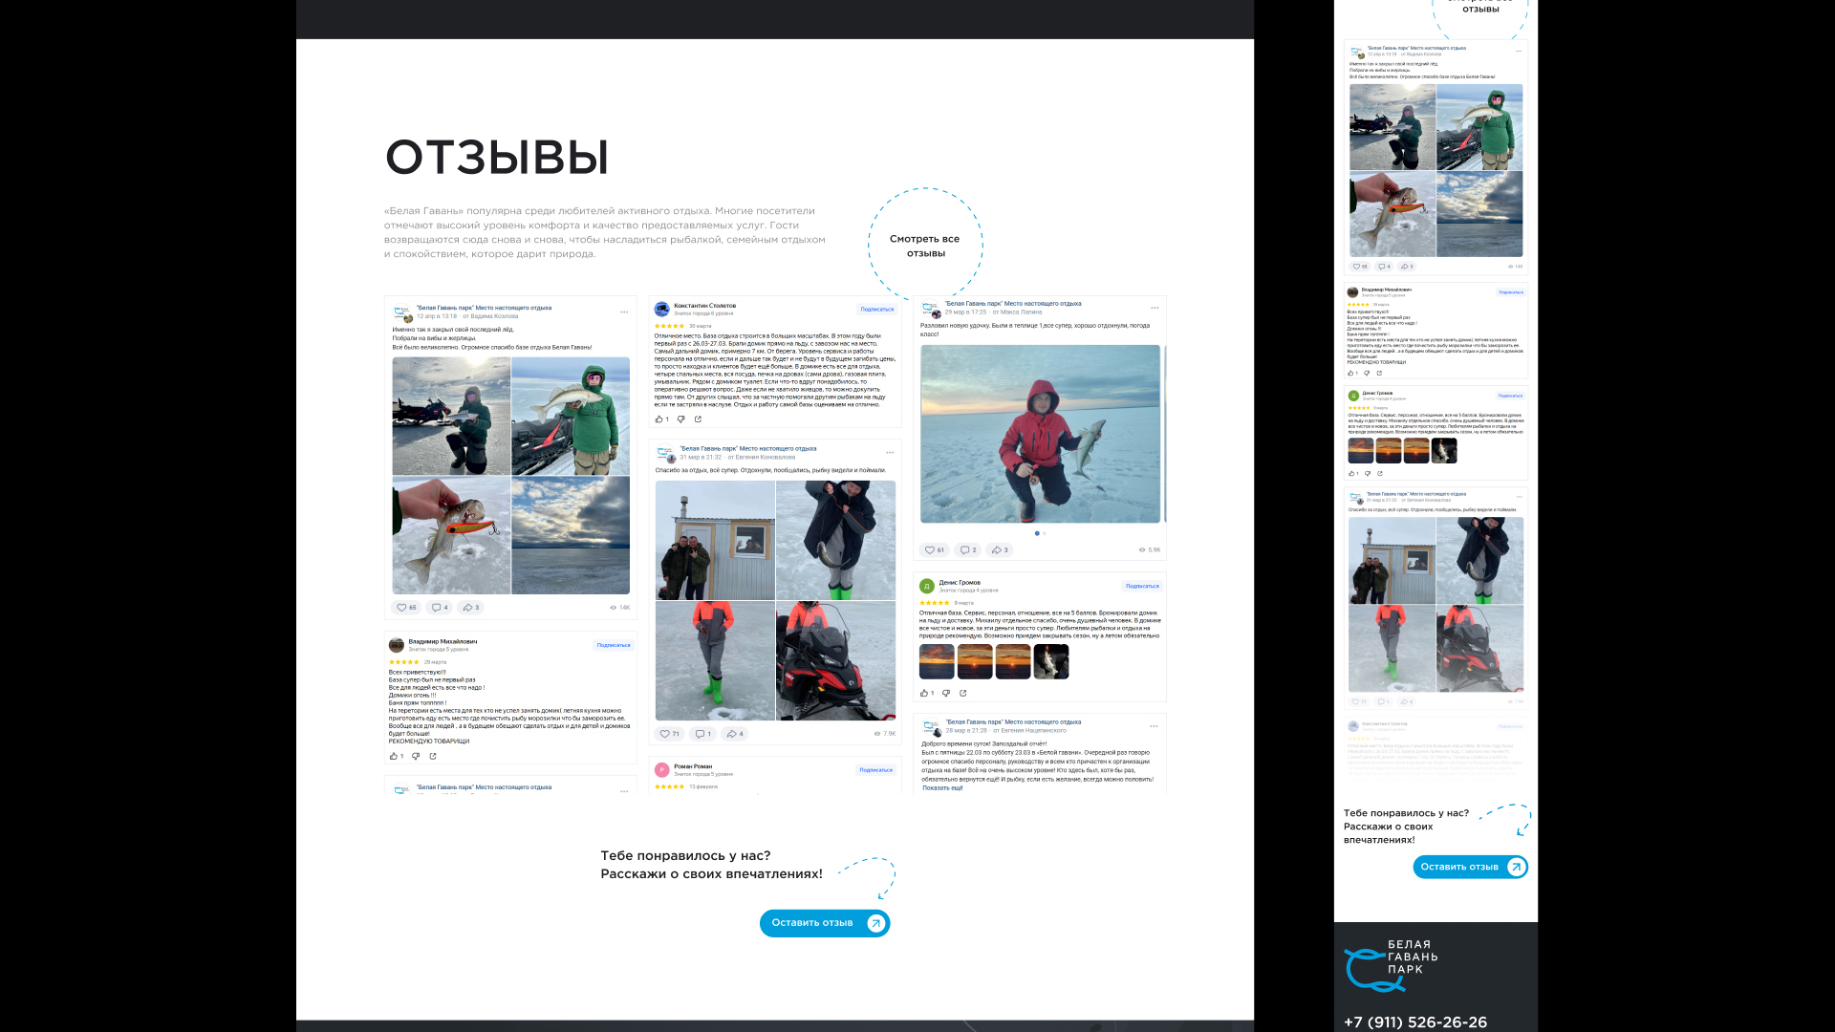Thumbs down Денис Громов's review
The width and height of the screenshot is (1835, 1032).
click(x=946, y=693)
